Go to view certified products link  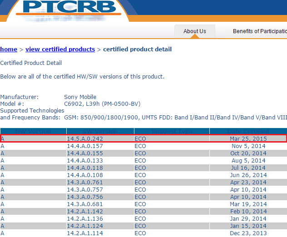click(60, 49)
